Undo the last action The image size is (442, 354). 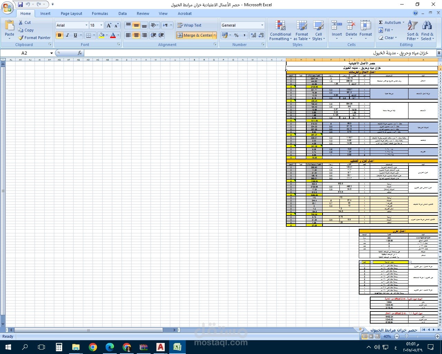tap(28, 5)
